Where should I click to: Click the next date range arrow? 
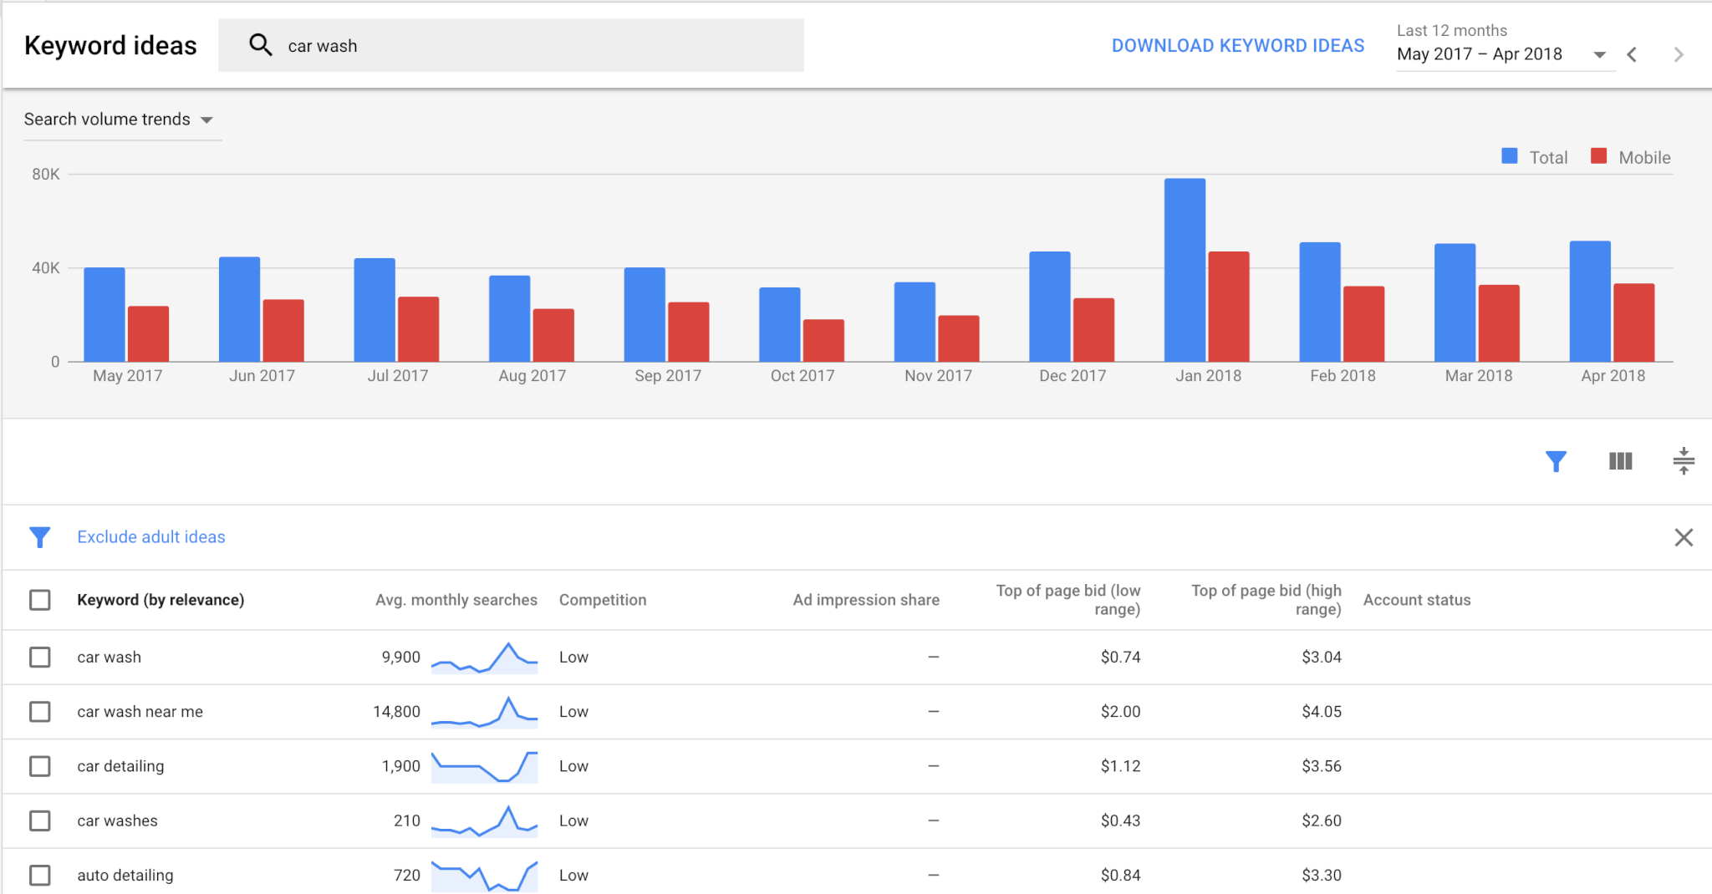tap(1679, 54)
